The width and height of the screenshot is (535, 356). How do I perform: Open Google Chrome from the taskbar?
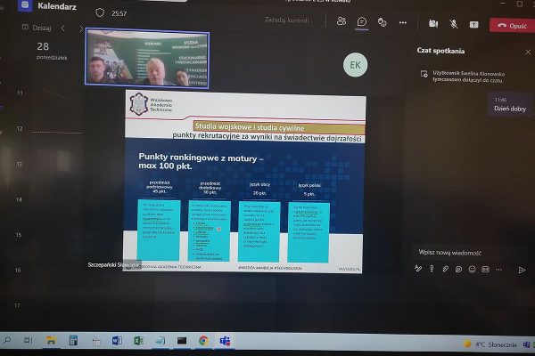pyautogui.click(x=203, y=340)
